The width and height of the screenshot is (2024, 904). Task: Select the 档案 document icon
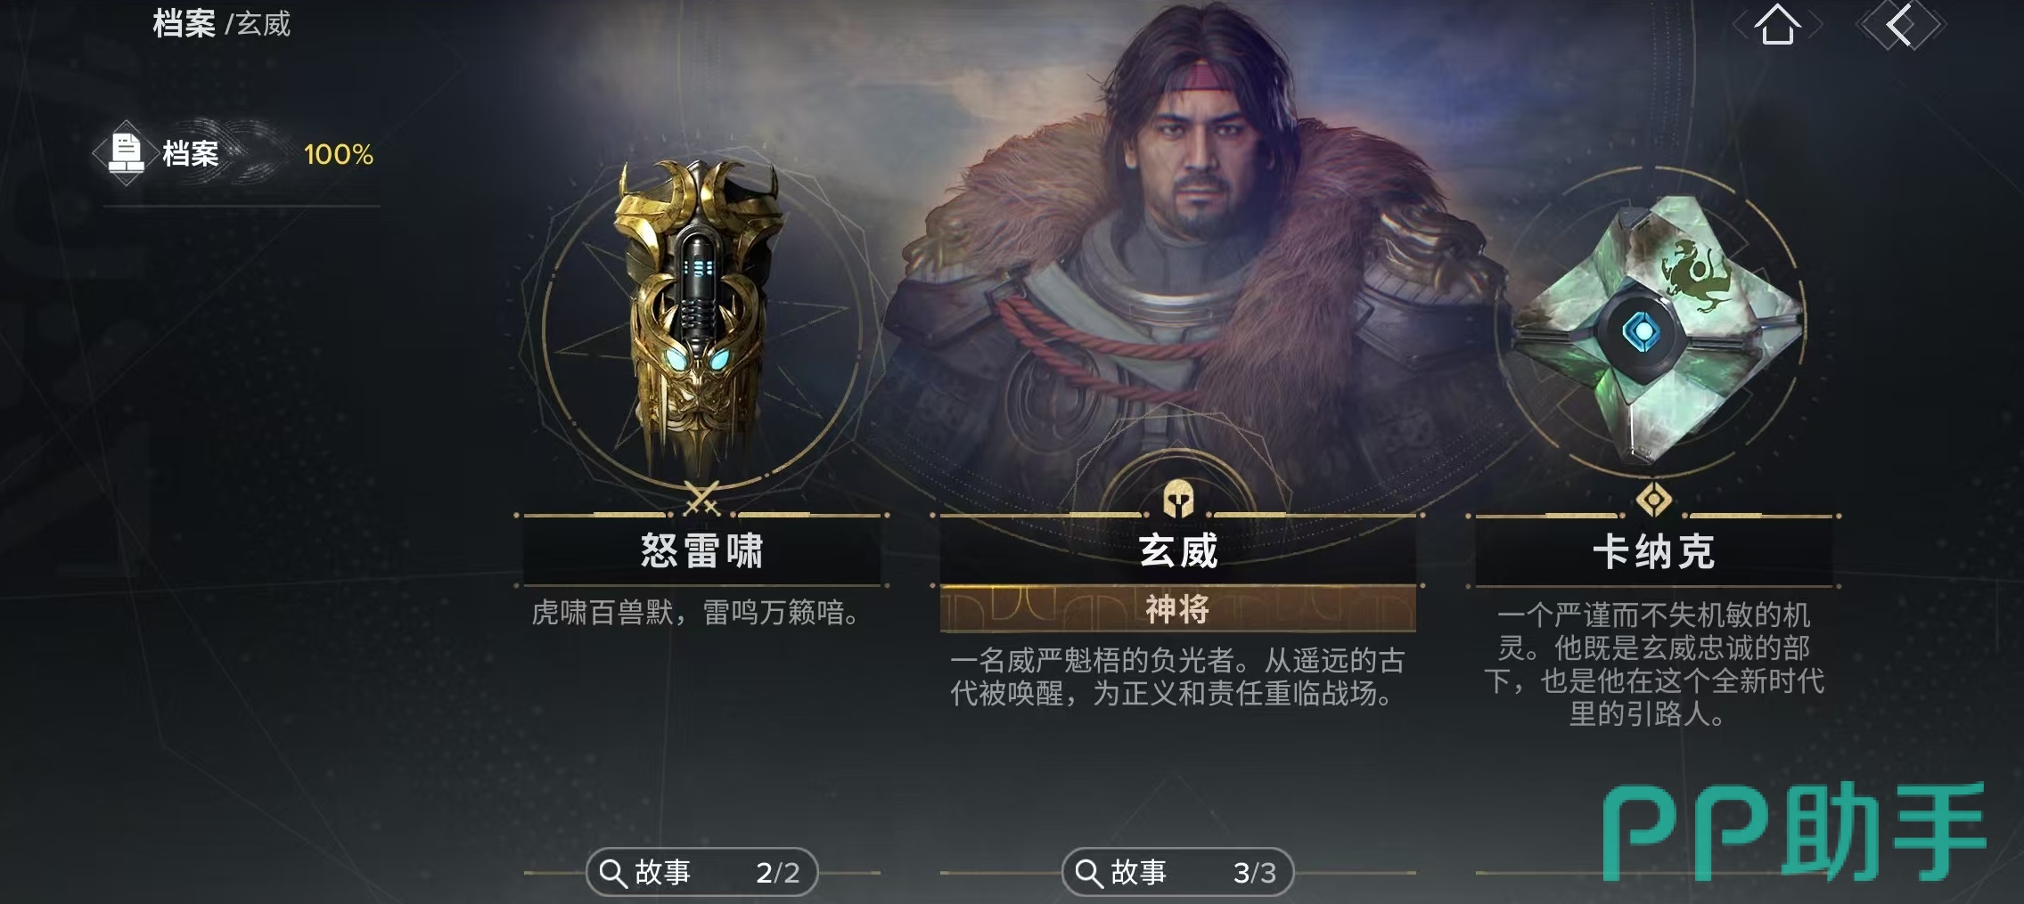click(126, 153)
